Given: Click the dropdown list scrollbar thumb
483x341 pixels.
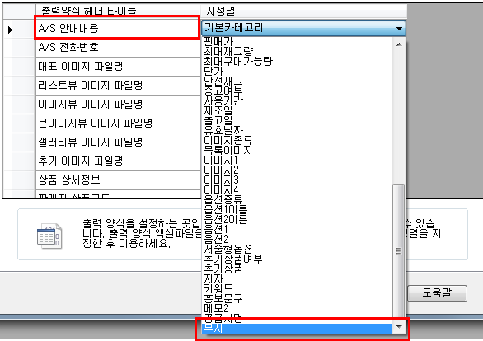Looking at the screenshot, I should (399, 251).
